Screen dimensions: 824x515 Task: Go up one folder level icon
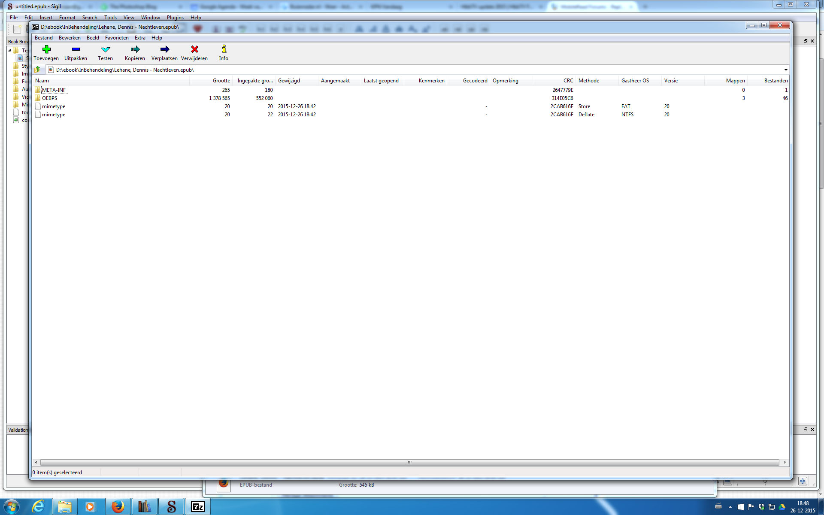point(38,70)
